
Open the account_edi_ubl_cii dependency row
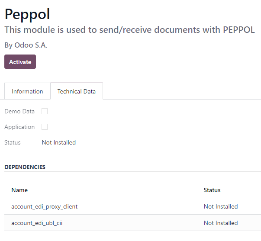[x=132, y=223]
